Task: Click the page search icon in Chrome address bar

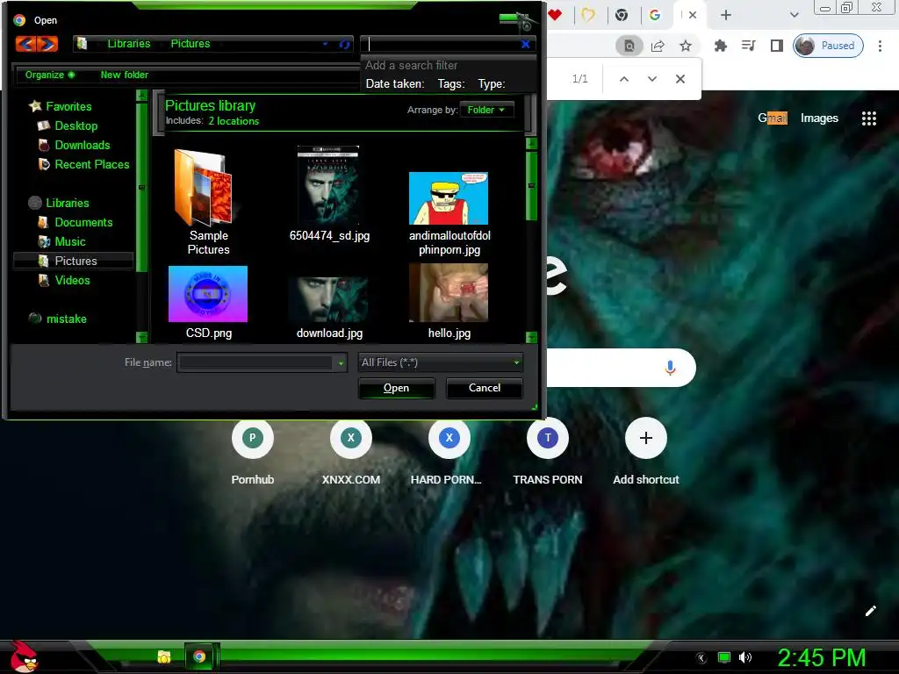Action: tap(629, 46)
